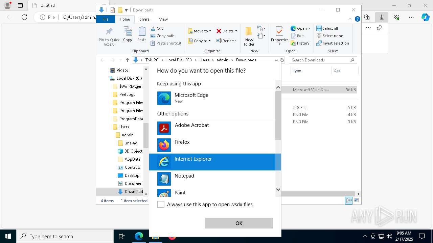Open Explorer Help icon

coord(357,19)
